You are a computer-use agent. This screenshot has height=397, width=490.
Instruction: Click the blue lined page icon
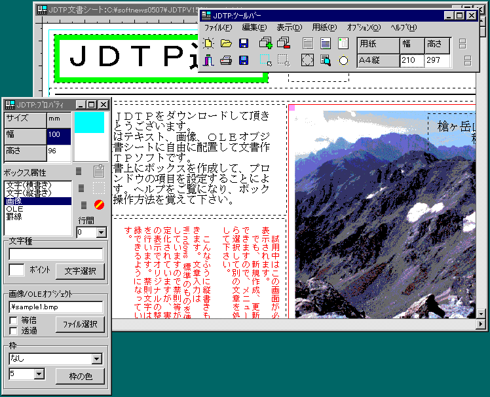(326, 43)
